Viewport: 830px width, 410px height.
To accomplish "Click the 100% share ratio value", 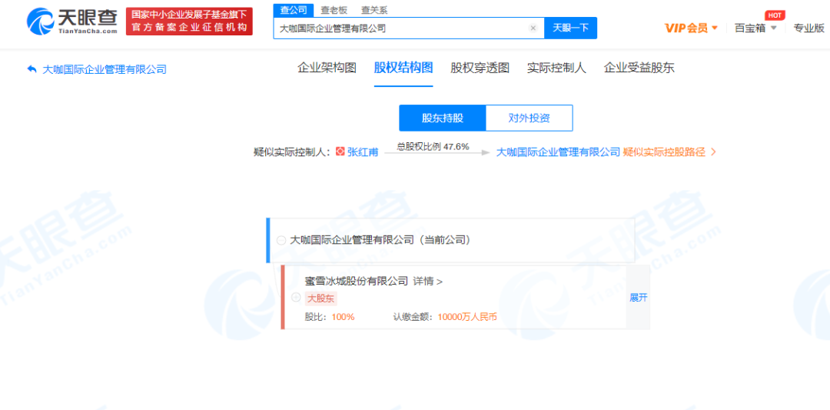I will [x=343, y=317].
